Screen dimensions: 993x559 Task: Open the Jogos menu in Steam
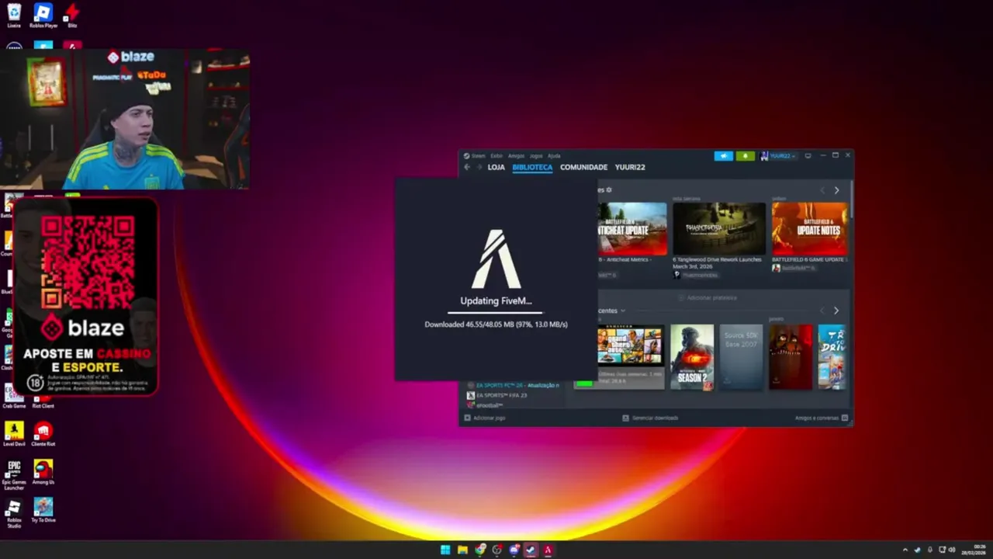tap(536, 156)
